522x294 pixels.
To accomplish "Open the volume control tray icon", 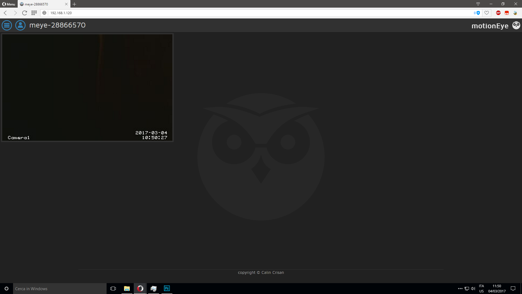I will tap(473, 289).
